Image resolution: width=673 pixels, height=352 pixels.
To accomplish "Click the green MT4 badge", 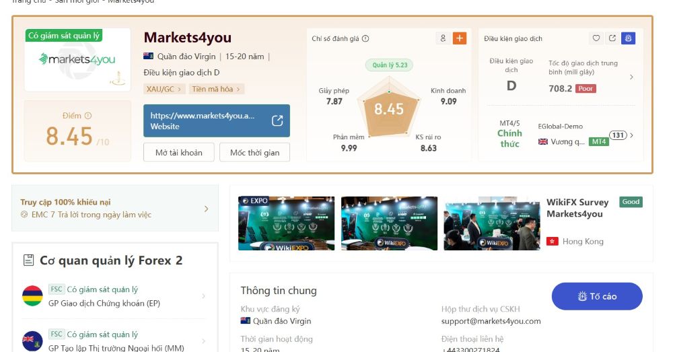I will (x=599, y=141).
